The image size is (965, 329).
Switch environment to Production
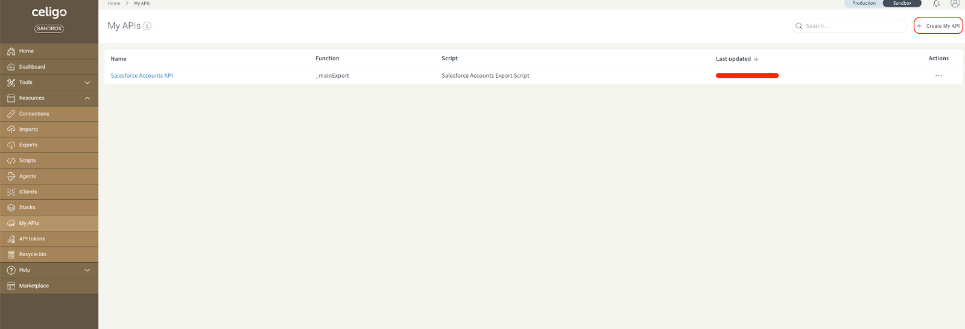click(x=864, y=4)
